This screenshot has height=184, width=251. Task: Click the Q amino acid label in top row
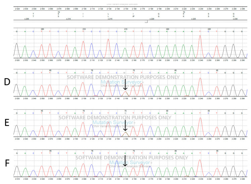coord(159,14)
